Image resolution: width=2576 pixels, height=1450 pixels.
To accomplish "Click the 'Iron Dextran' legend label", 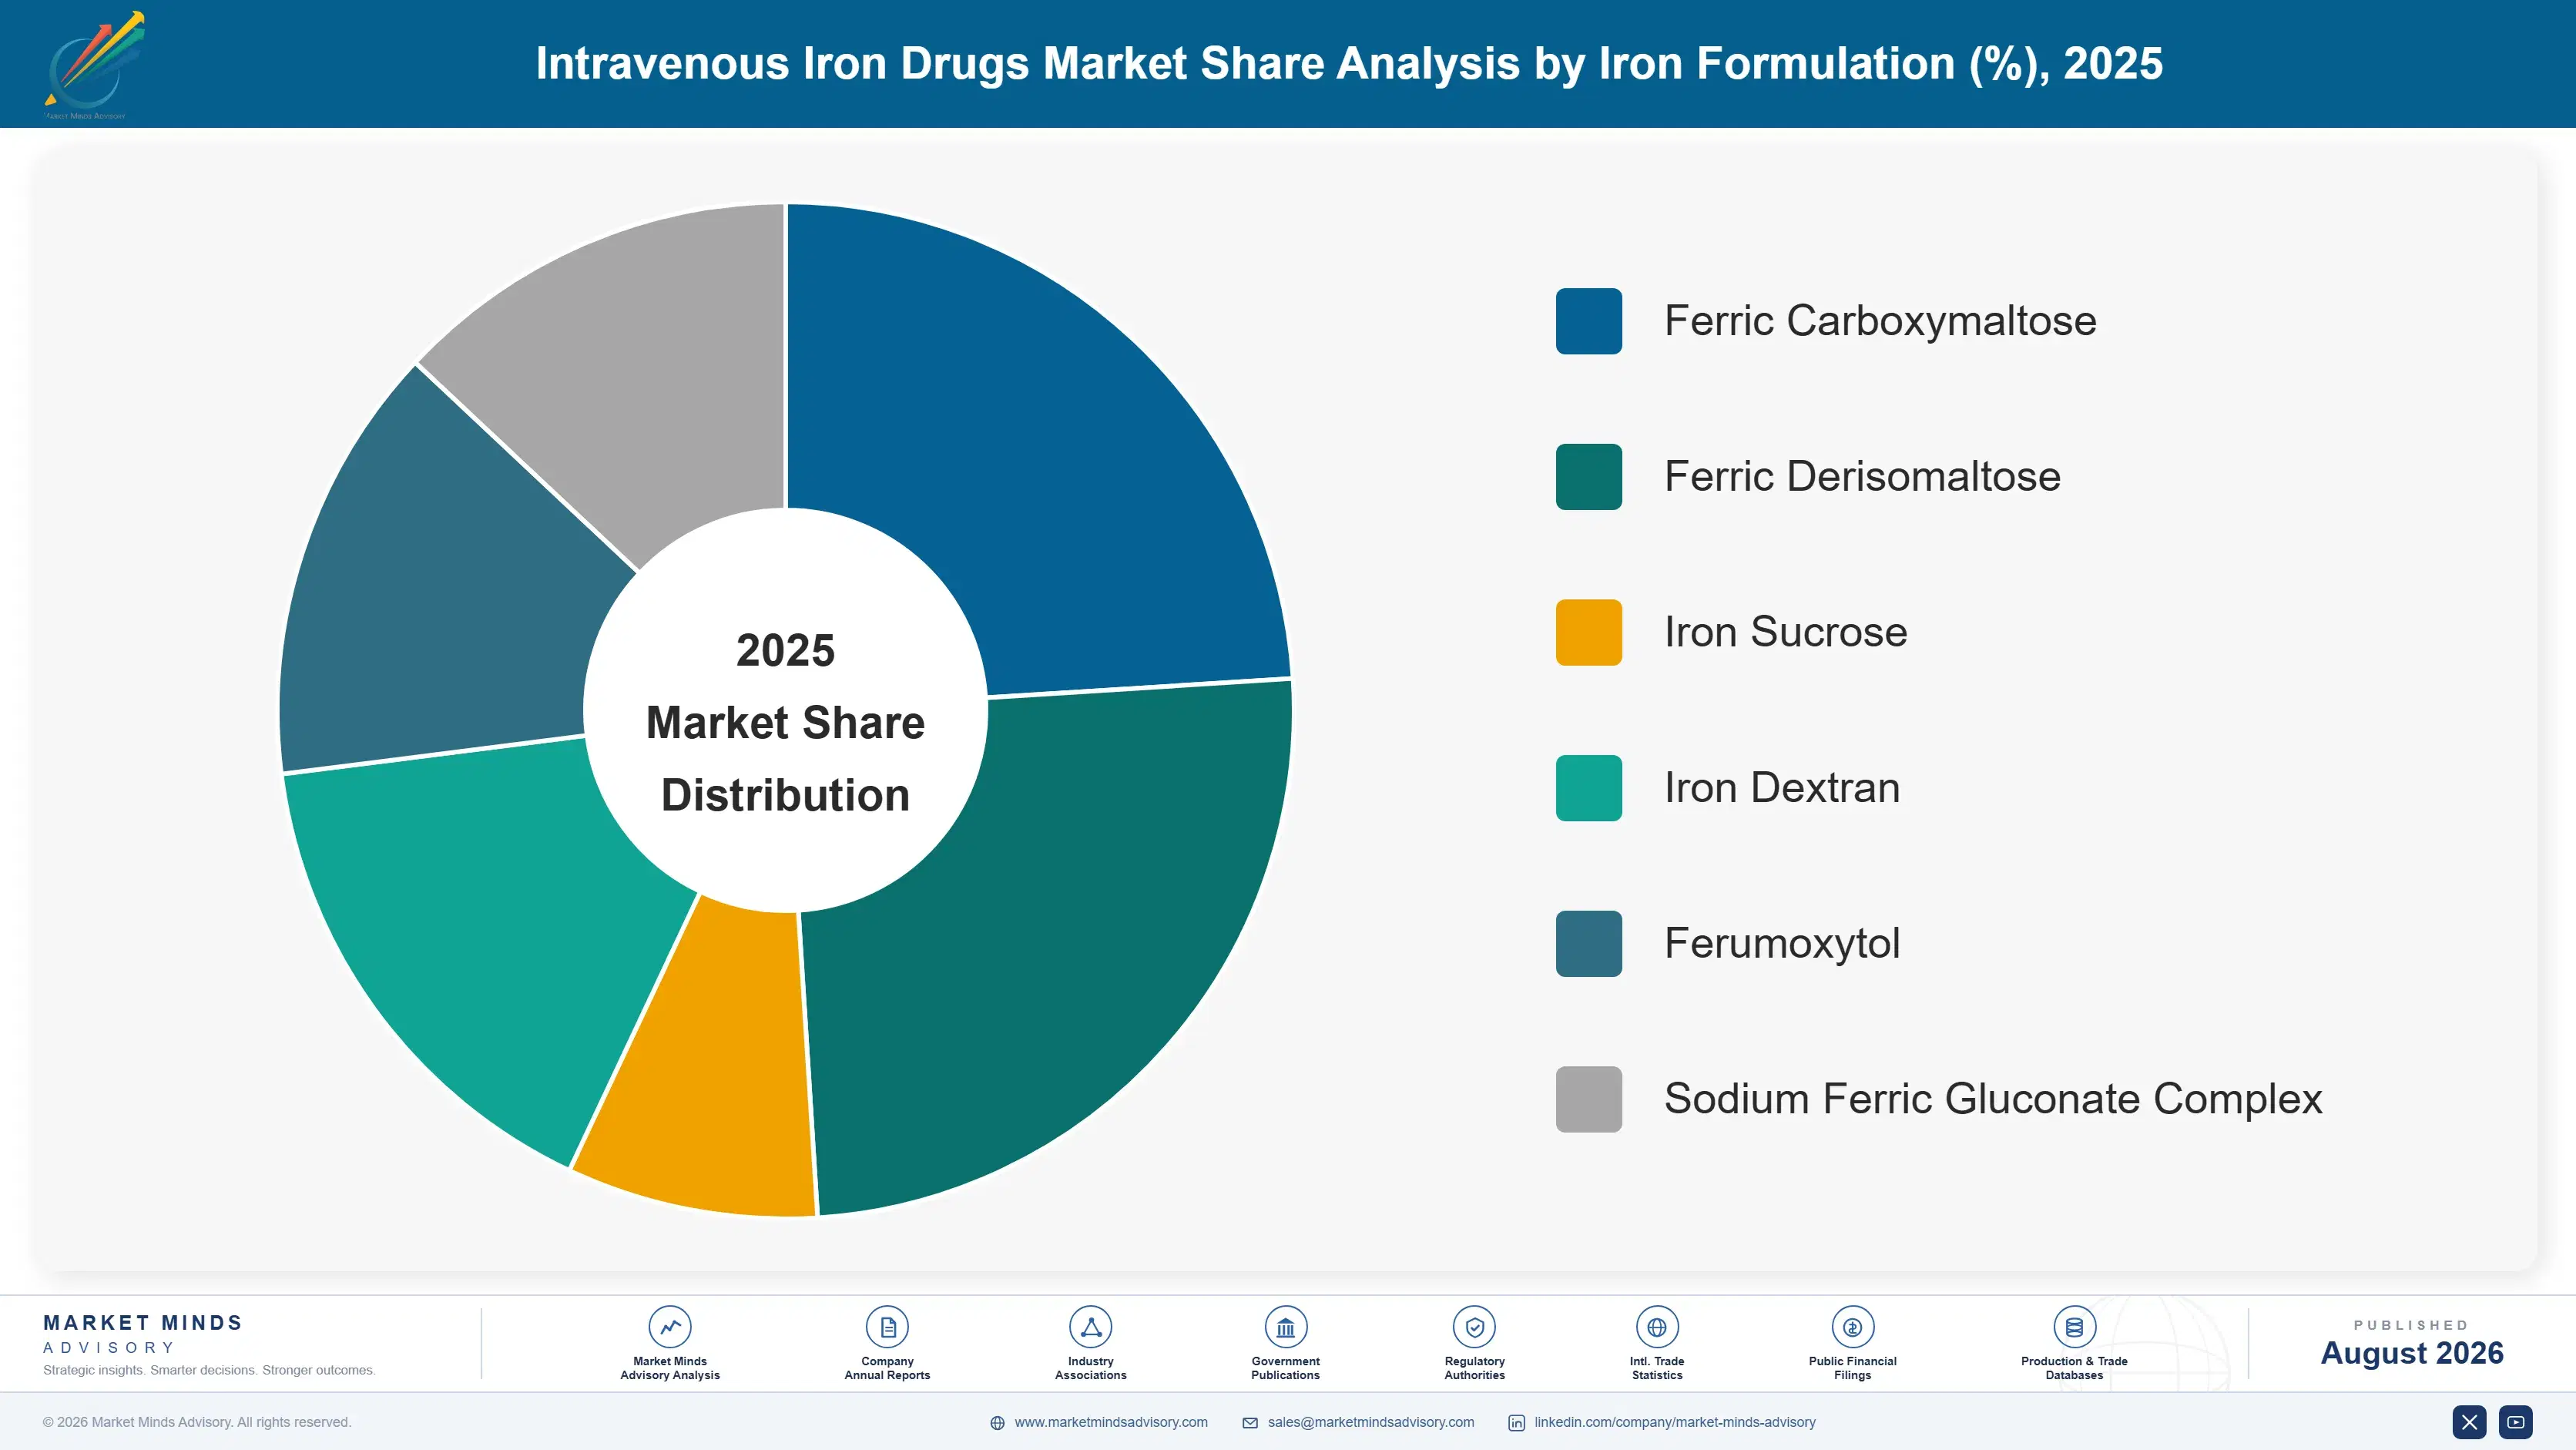I will point(1782,788).
